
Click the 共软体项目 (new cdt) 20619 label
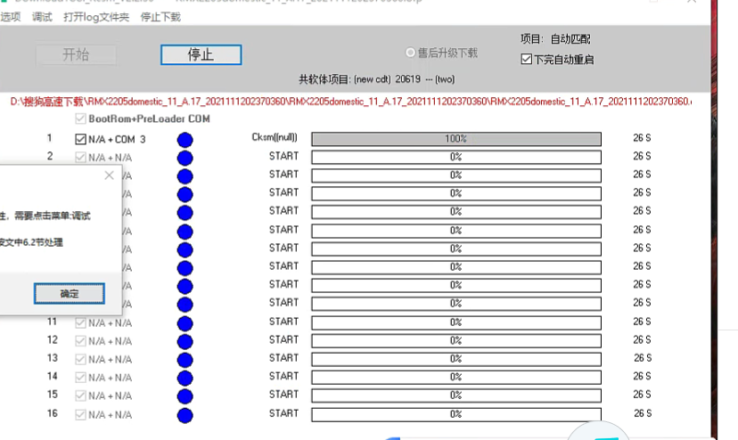click(376, 79)
